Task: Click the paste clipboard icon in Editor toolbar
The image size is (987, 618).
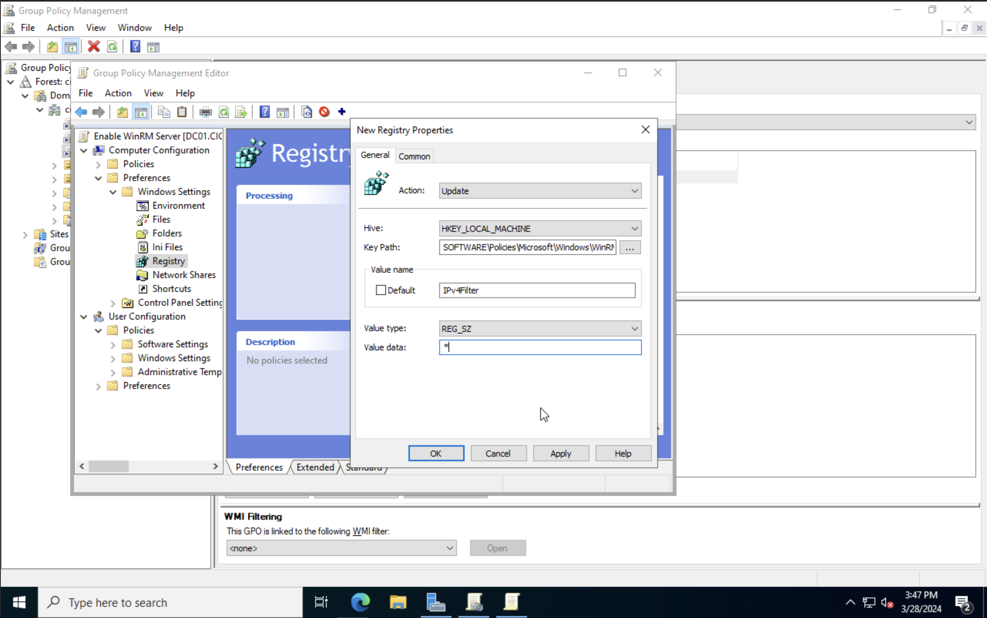Action: coord(182,112)
